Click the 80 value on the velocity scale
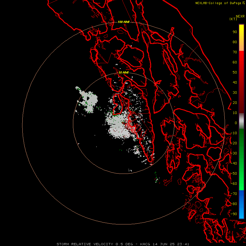 point(235,42)
